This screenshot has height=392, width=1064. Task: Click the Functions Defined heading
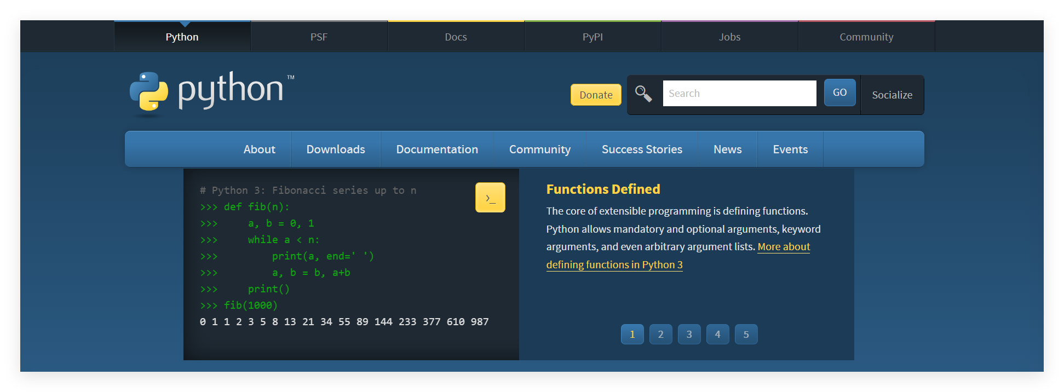[603, 189]
